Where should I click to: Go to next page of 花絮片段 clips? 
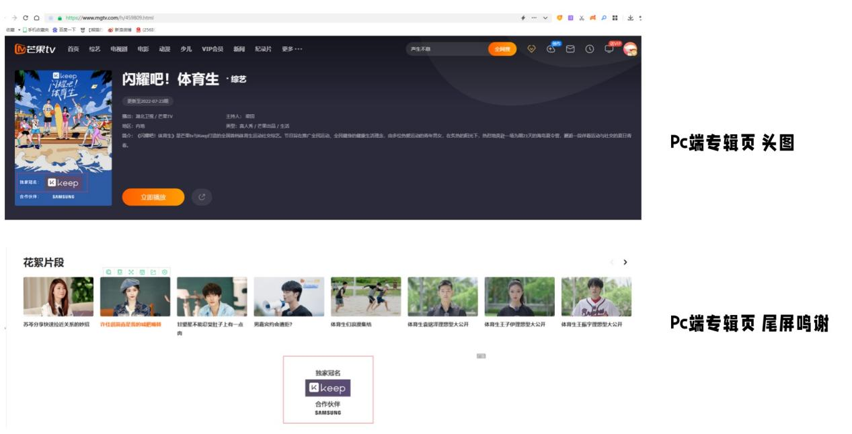625,262
